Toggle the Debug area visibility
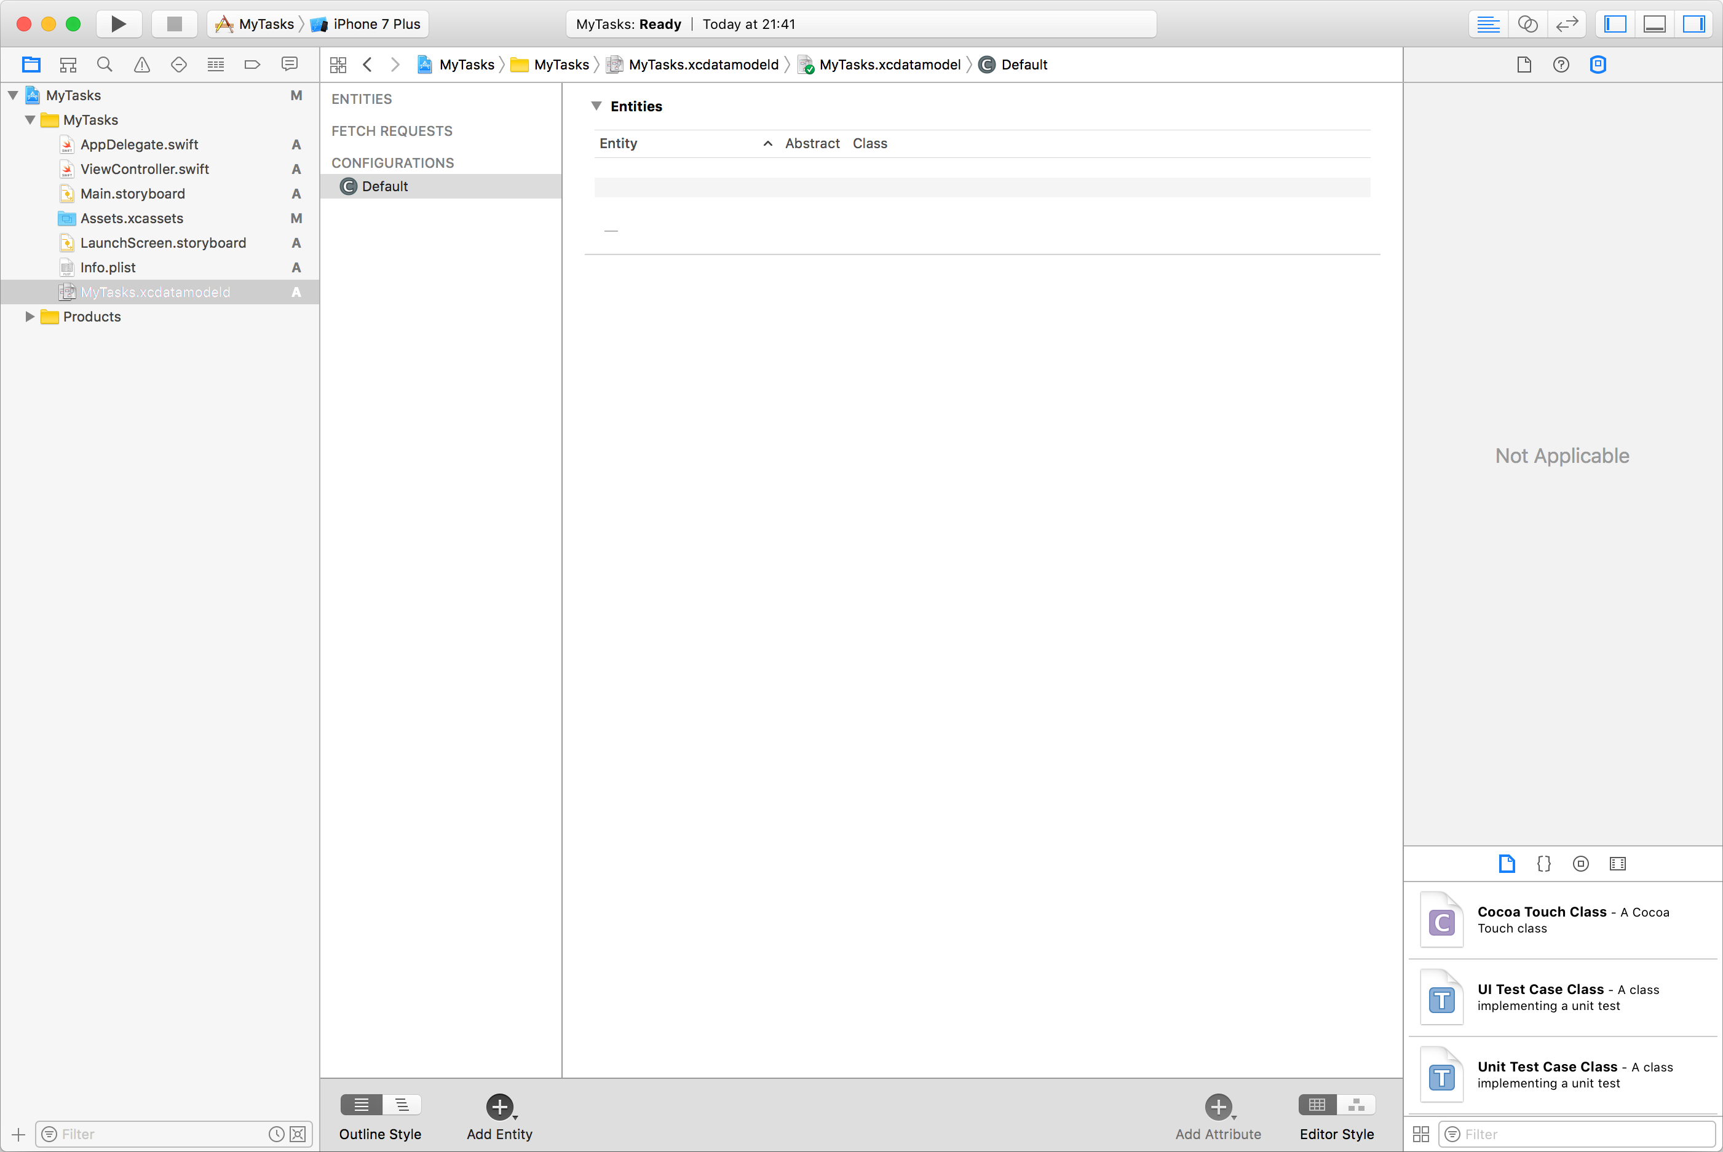The width and height of the screenshot is (1723, 1152). point(1655,24)
